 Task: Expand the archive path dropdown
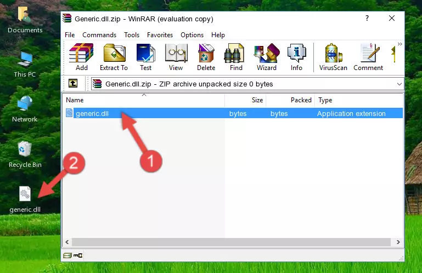tap(400, 84)
